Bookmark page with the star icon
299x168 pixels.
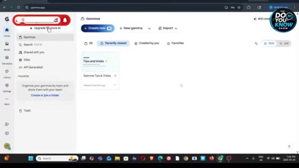239,7
